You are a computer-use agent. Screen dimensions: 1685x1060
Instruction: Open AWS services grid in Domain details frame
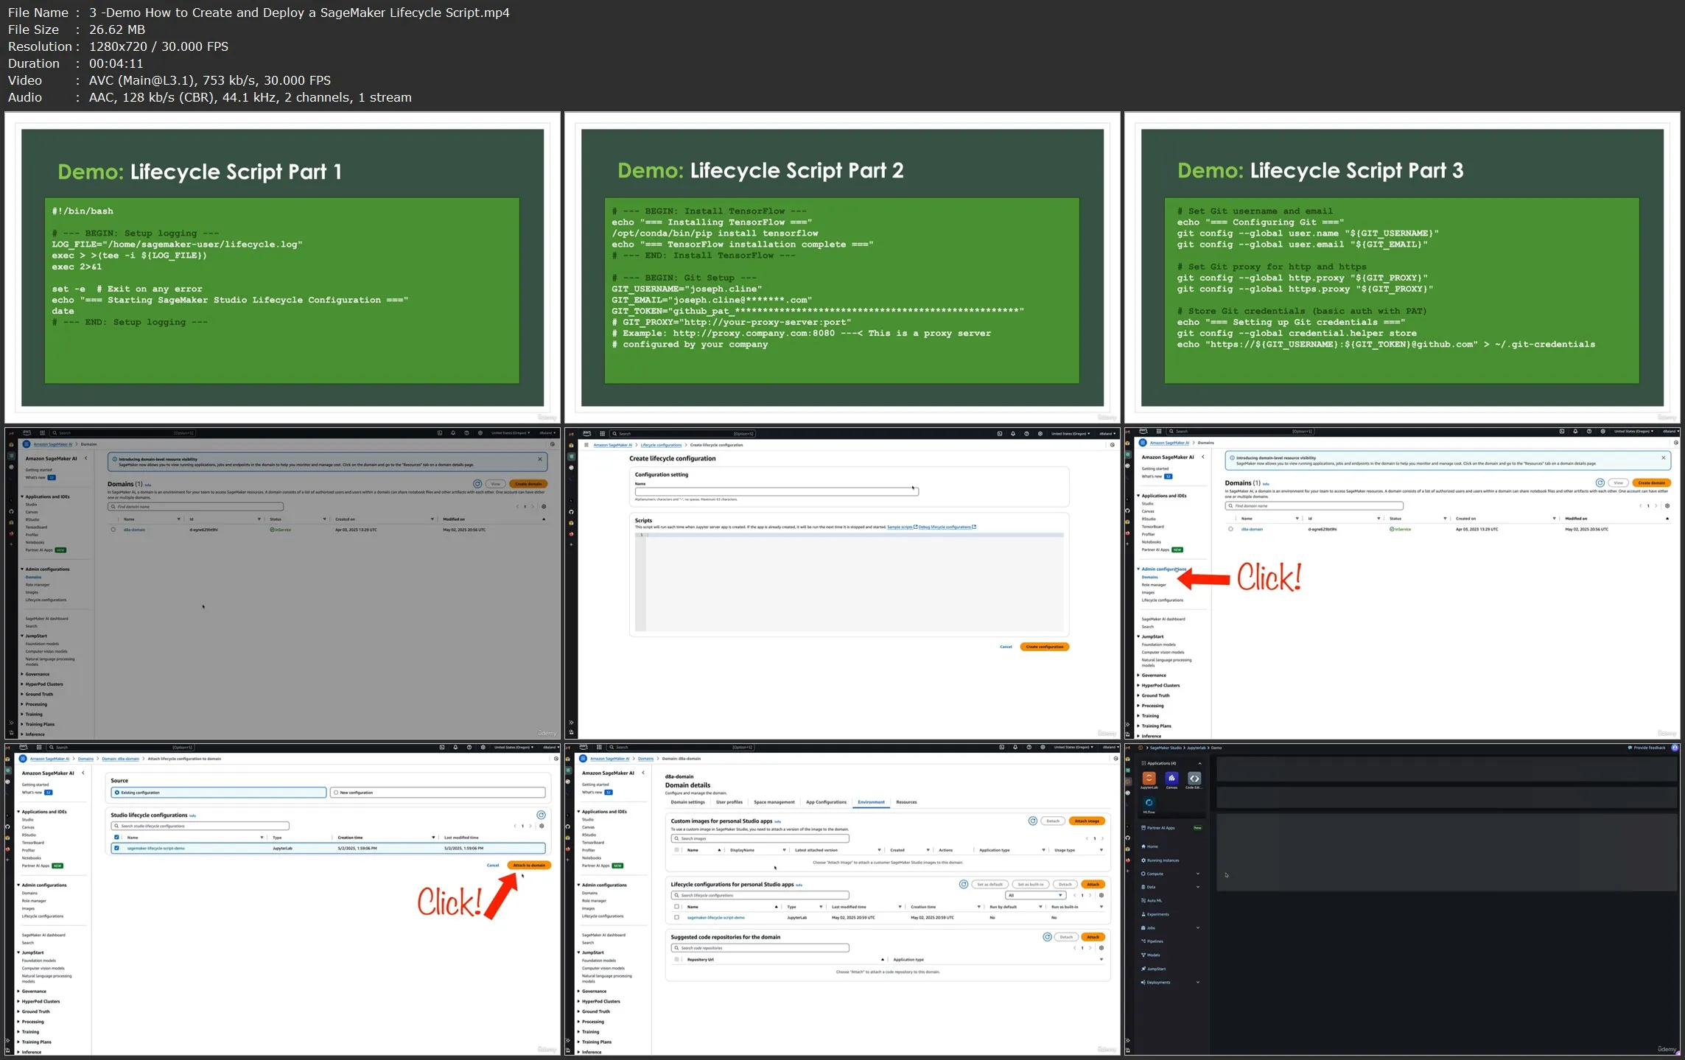[599, 747]
